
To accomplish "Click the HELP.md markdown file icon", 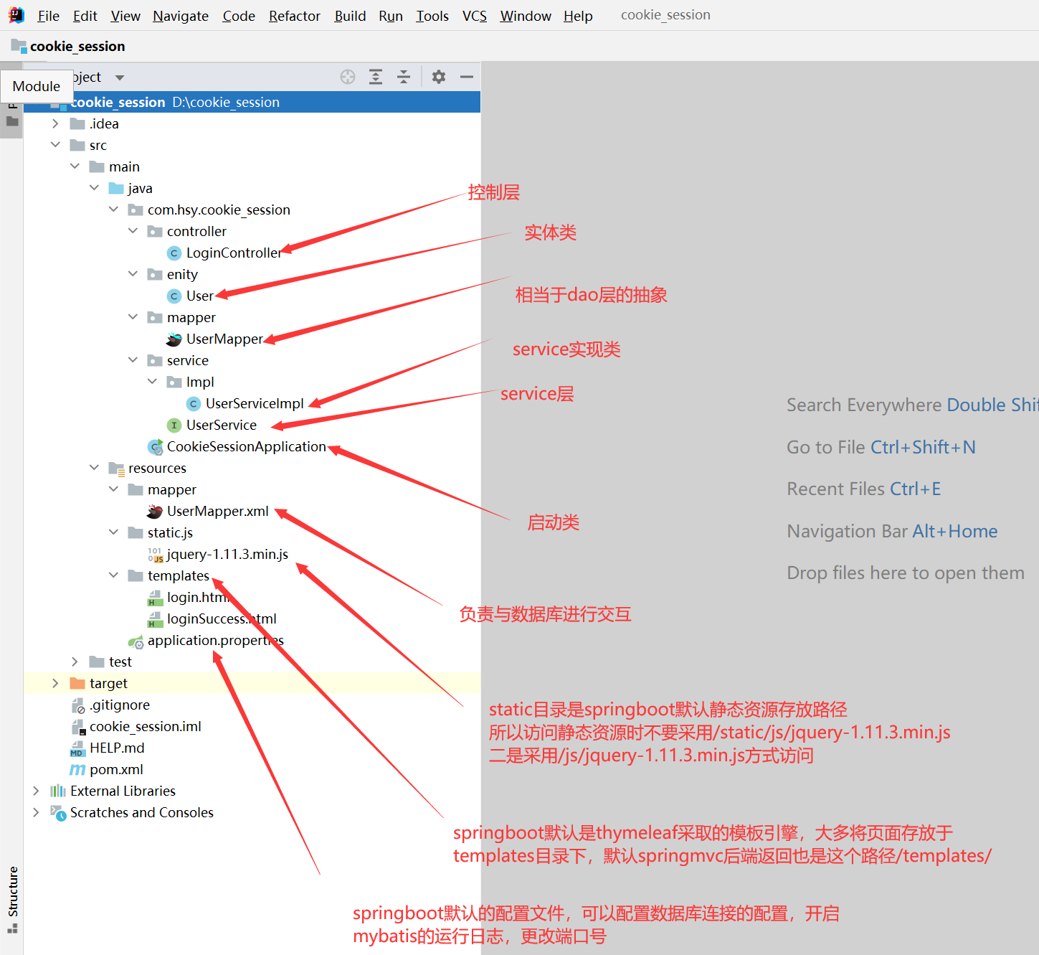I will point(77,748).
